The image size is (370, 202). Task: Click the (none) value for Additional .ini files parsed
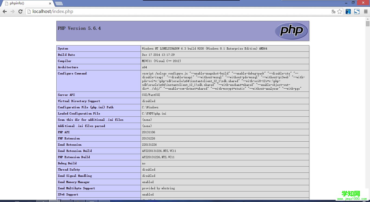[147, 126]
